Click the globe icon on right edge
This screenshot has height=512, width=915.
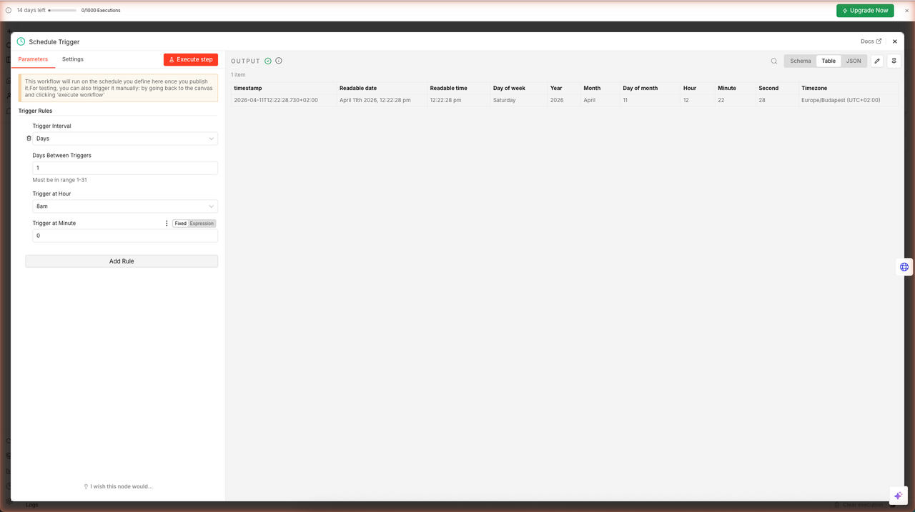point(904,267)
